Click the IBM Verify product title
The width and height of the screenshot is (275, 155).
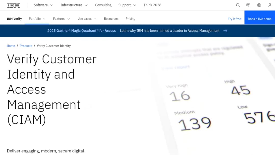pyautogui.click(x=14, y=19)
